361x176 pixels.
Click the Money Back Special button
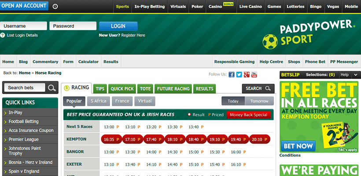(x=248, y=115)
